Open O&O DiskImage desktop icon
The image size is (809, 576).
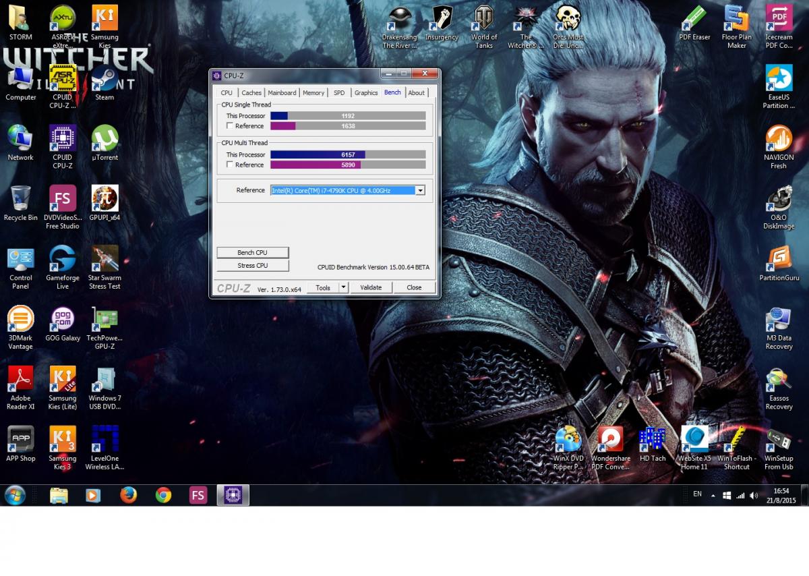[779, 207]
